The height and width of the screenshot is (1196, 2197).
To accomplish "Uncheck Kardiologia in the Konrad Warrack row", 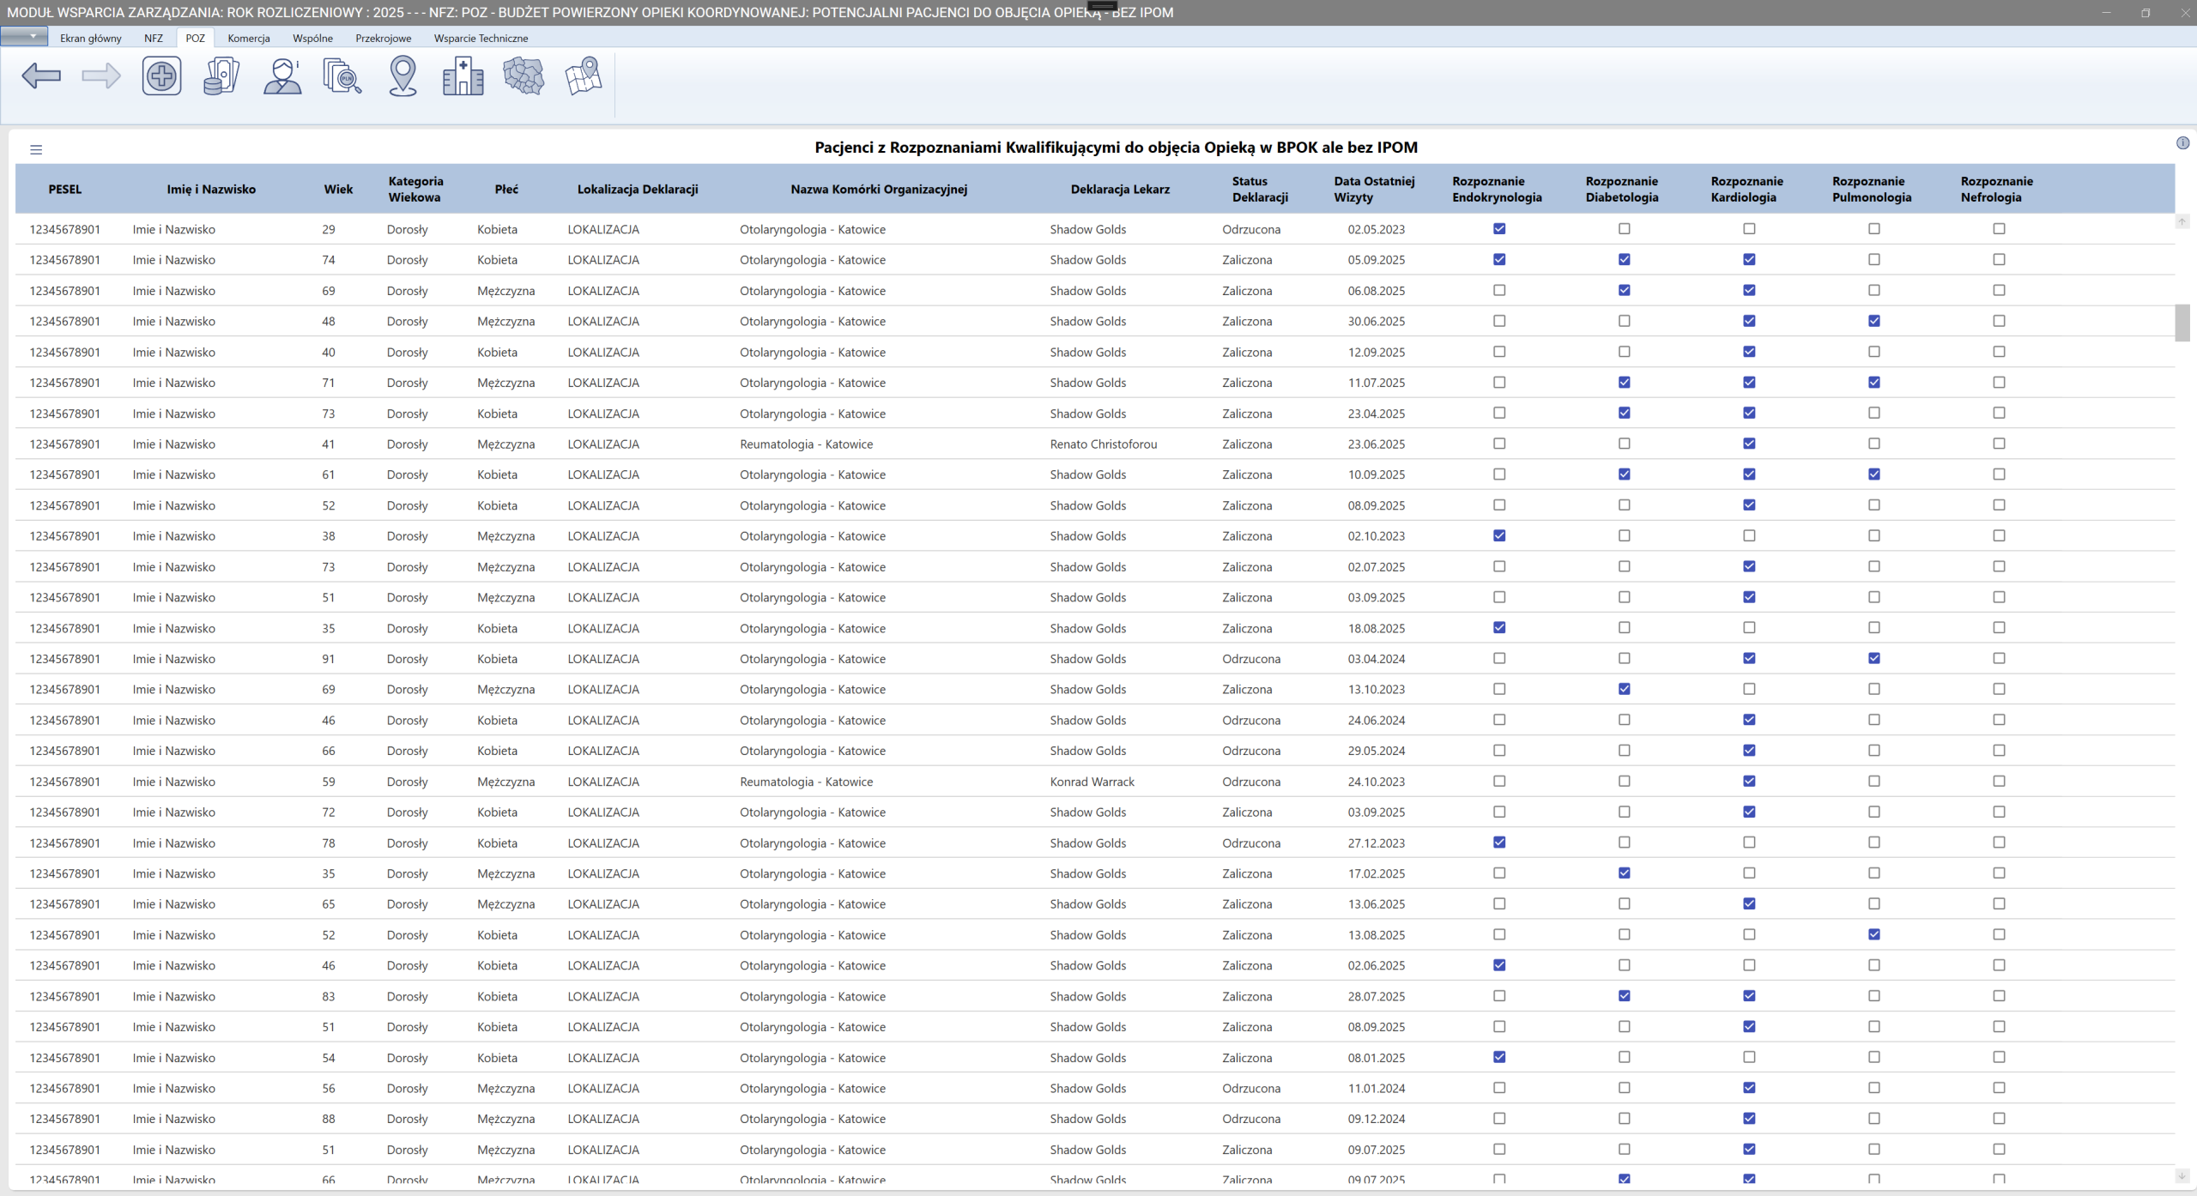I will [x=1749, y=781].
